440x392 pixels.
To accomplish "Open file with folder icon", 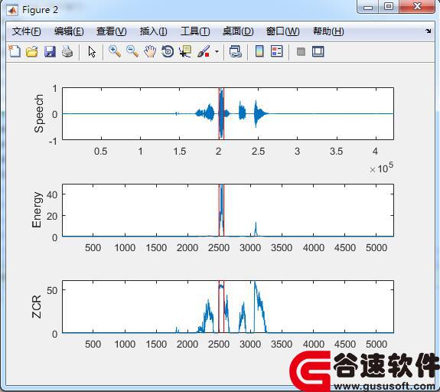I will click(x=31, y=51).
